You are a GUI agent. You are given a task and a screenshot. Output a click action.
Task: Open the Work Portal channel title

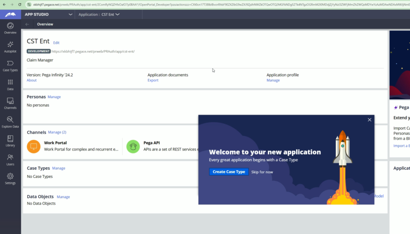[x=55, y=143]
